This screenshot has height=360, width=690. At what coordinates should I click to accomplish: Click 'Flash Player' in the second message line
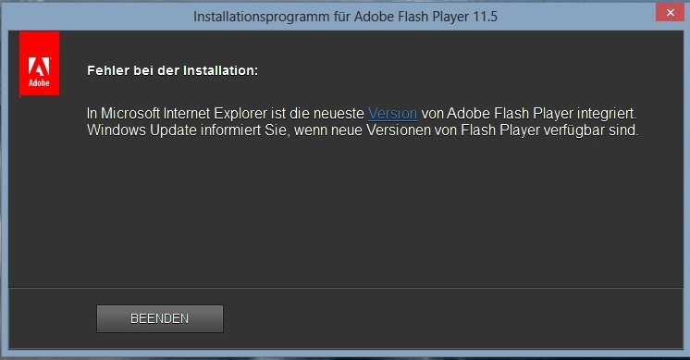click(500, 130)
